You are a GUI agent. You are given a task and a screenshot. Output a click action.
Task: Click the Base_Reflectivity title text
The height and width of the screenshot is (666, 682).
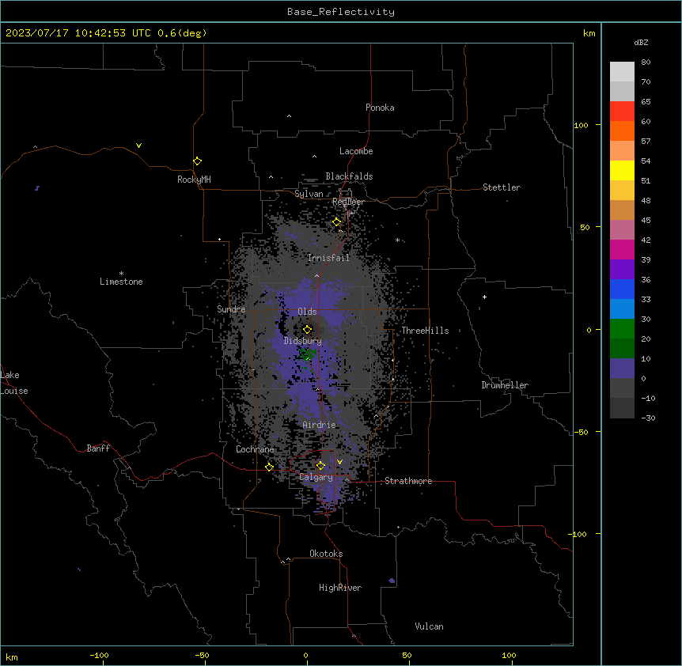tap(341, 12)
